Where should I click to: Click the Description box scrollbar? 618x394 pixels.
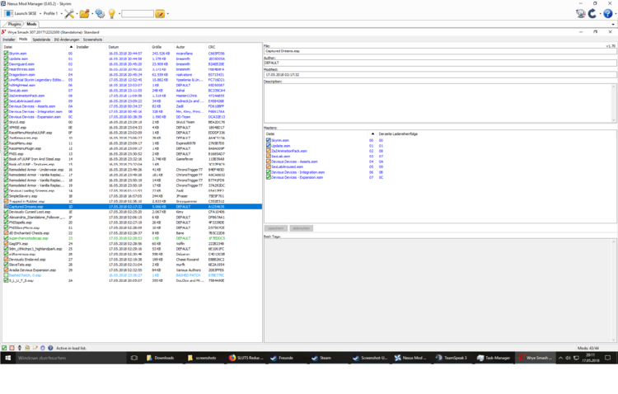pos(613,103)
